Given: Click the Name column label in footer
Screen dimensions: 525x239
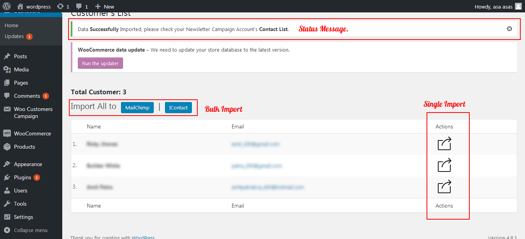Looking at the screenshot, I should coord(94,206).
